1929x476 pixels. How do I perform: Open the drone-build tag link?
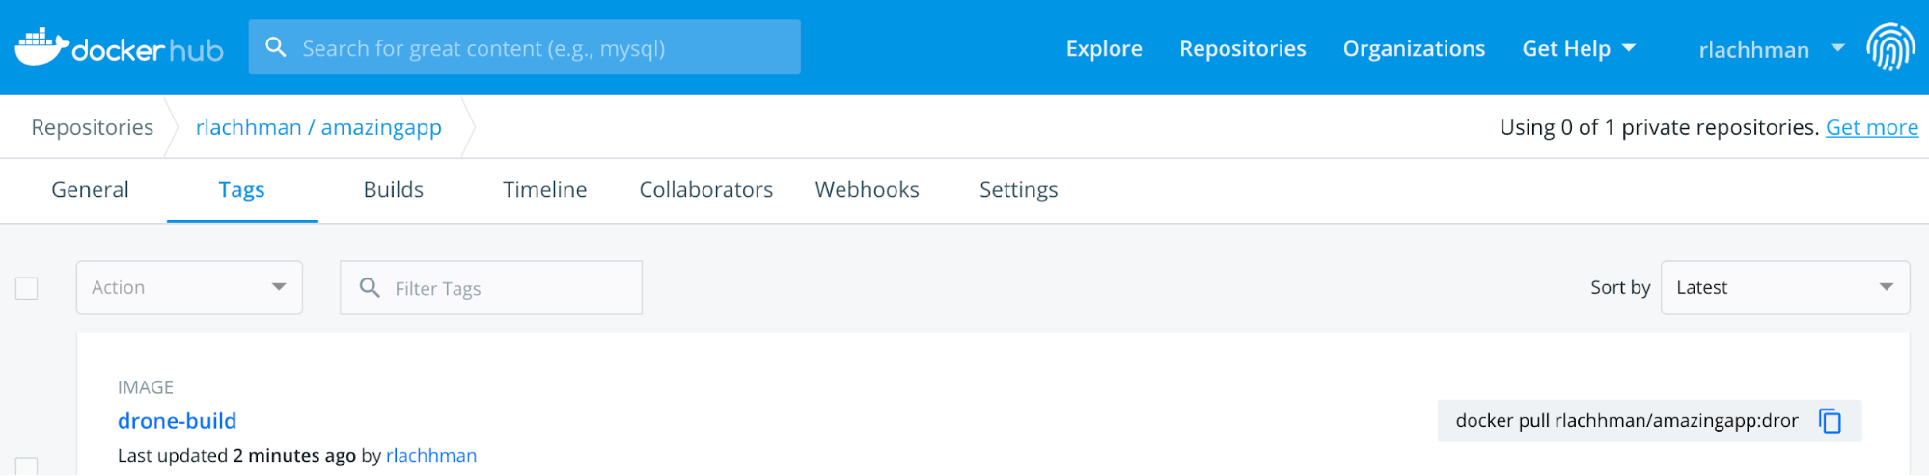[x=177, y=421]
